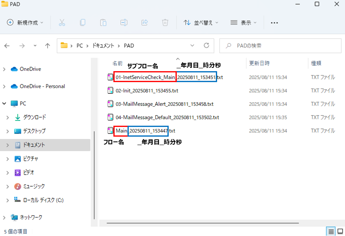Viewport: 345px width, 236px height.
Task: Select ローカル ディスク (C:) in navigation pane
Action: [x=43, y=200]
